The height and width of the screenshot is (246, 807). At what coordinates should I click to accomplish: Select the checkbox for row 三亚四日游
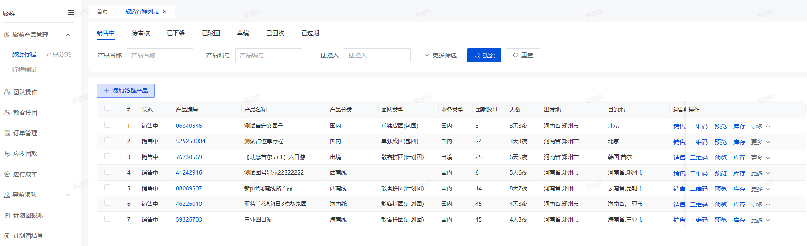[107, 219]
